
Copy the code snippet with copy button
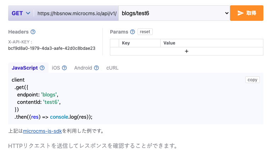point(252,80)
